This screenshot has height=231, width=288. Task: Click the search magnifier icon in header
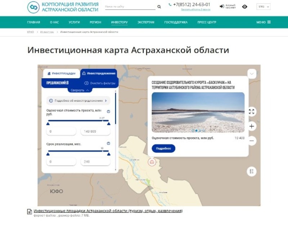tap(159, 7)
